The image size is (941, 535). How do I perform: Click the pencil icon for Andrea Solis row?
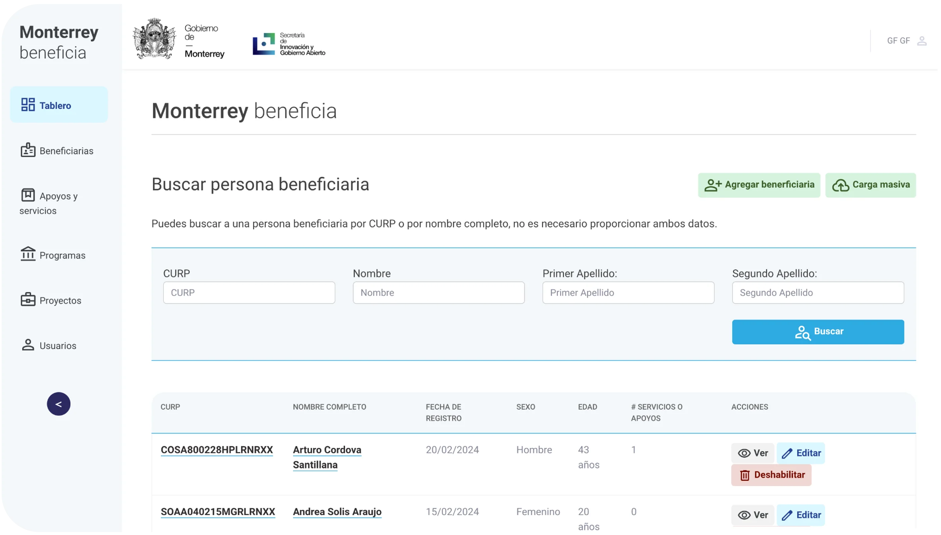pyautogui.click(x=787, y=515)
